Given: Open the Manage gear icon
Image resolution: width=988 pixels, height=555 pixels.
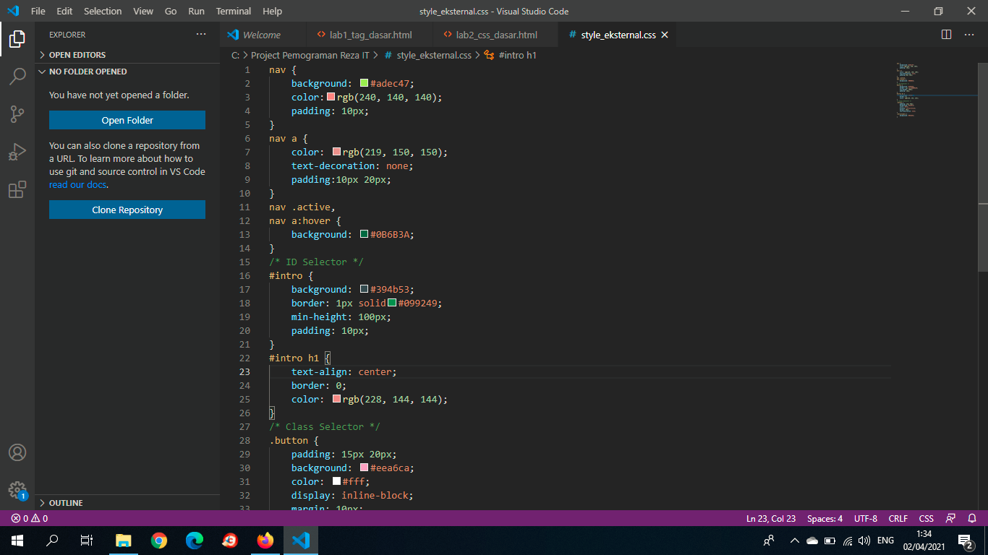Looking at the screenshot, I should pyautogui.click(x=17, y=490).
